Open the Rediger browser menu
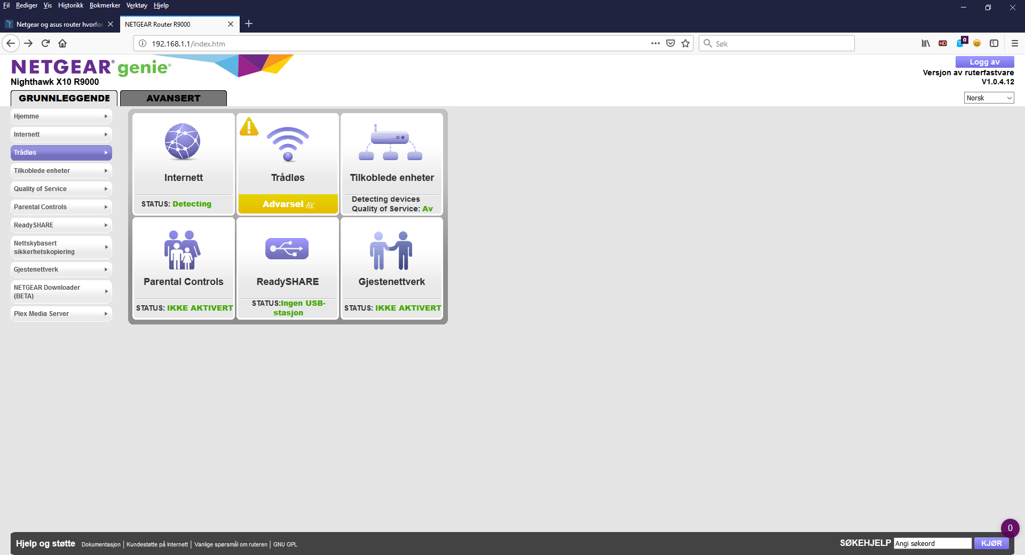The width and height of the screenshot is (1025, 555). click(27, 5)
